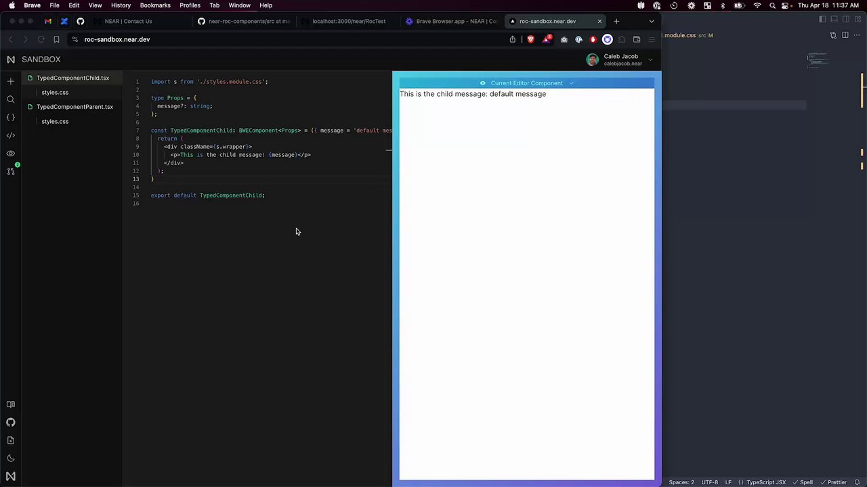Open the Apple menu
Viewport: 867px width, 487px height.
pyautogui.click(x=12, y=5)
